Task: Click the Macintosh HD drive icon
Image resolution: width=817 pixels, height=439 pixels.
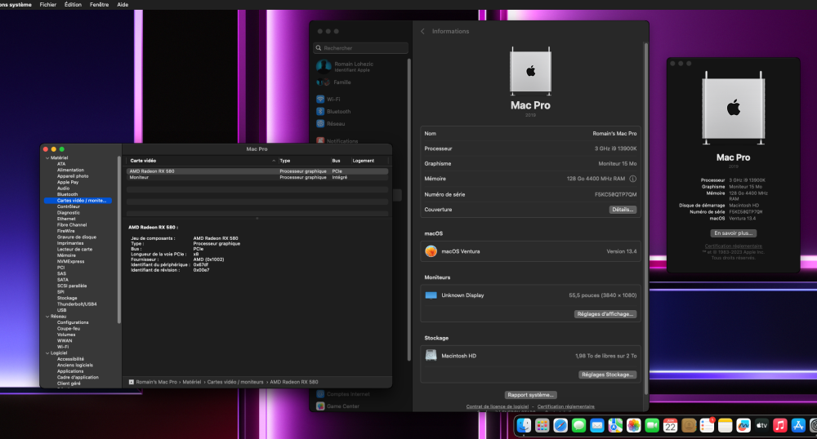Action: pos(431,355)
